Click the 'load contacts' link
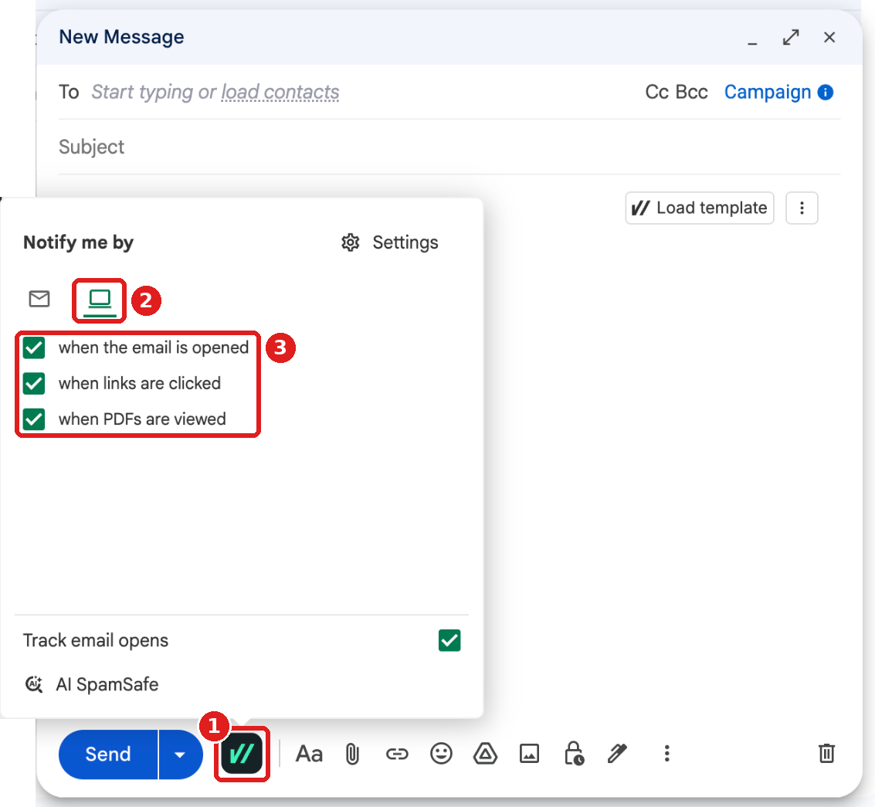 point(280,92)
